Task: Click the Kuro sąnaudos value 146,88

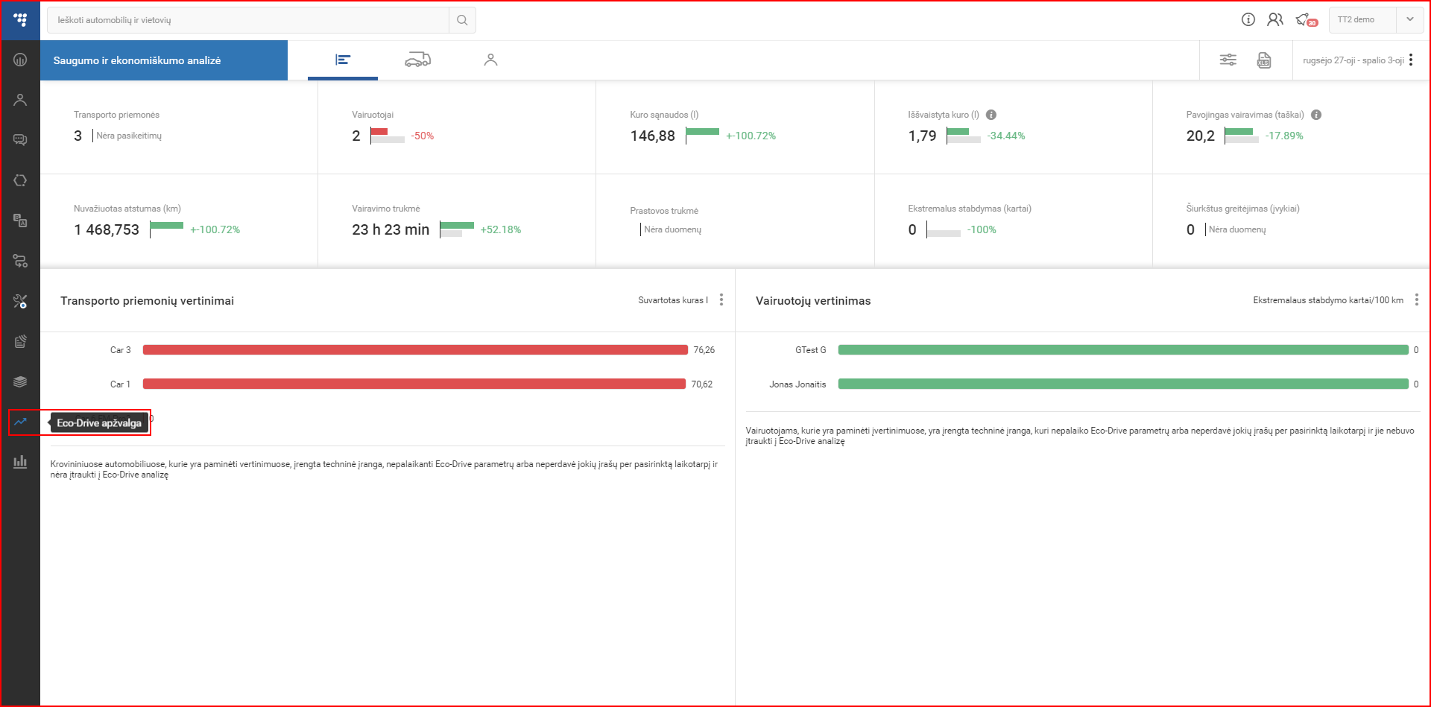Action: point(652,136)
